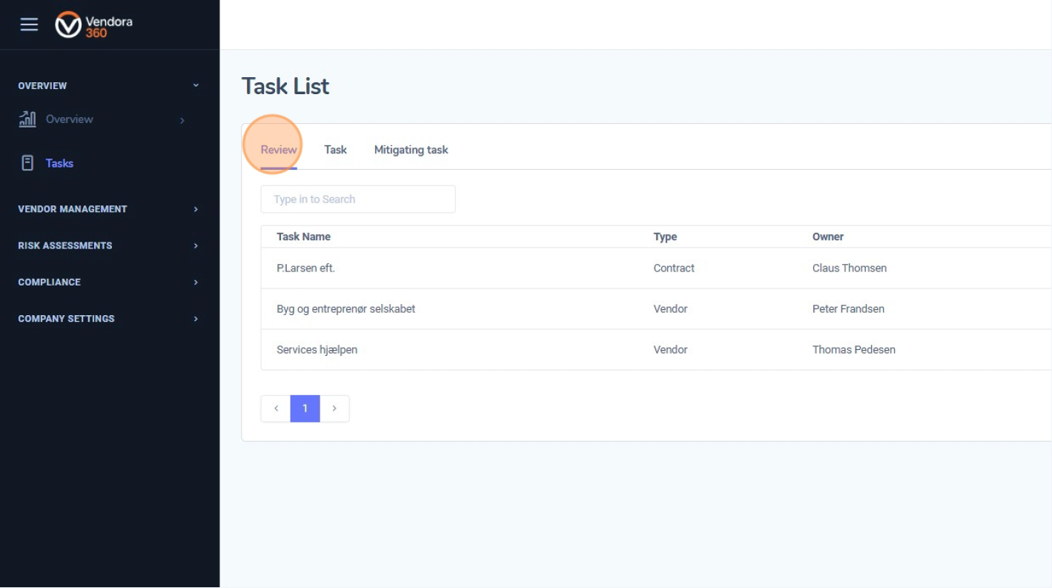Open the Mitigating task tab
Image resolution: width=1052 pixels, height=588 pixels.
click(411, 149)
